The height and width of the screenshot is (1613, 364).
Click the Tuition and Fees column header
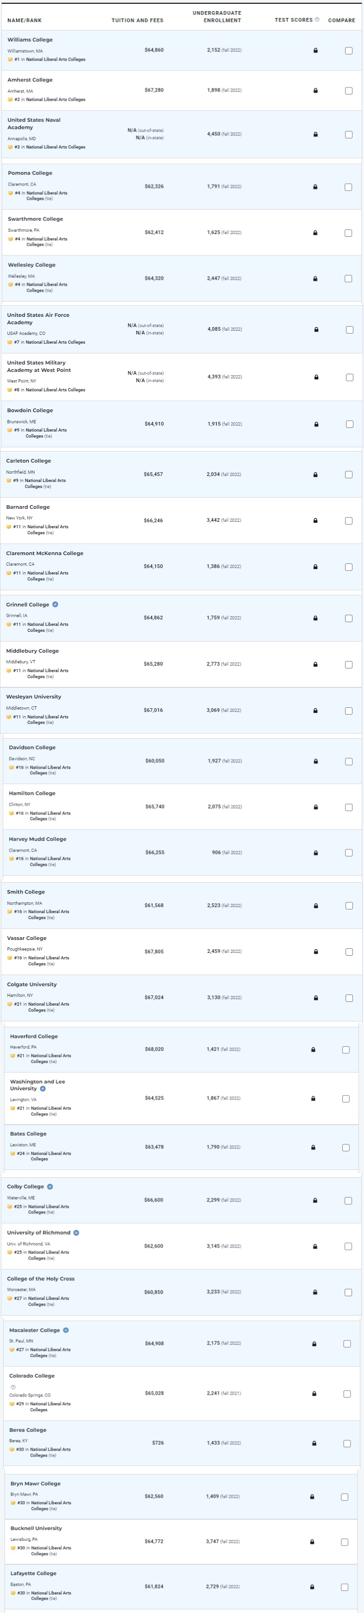coord(137,20)
